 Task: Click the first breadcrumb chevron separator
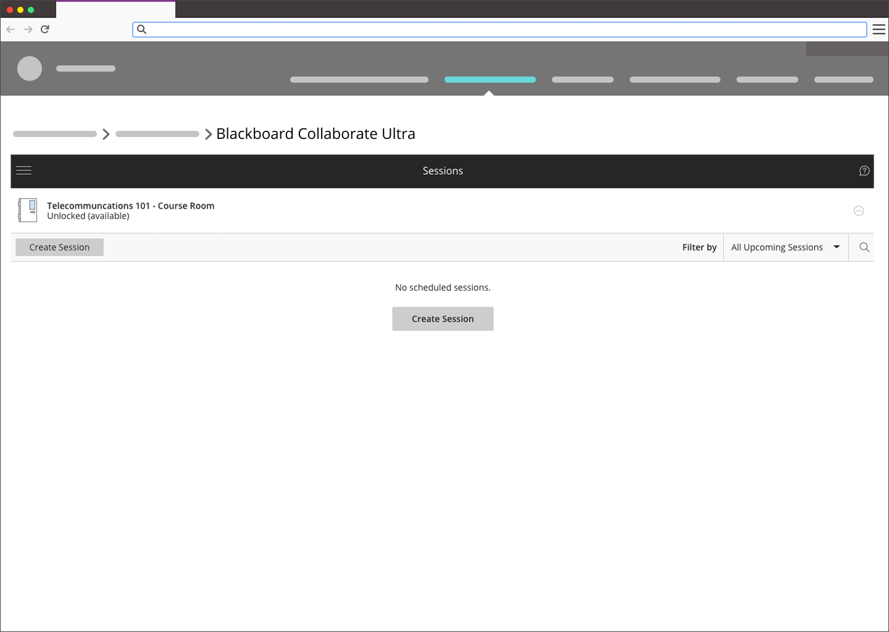(x=106, y=134)
